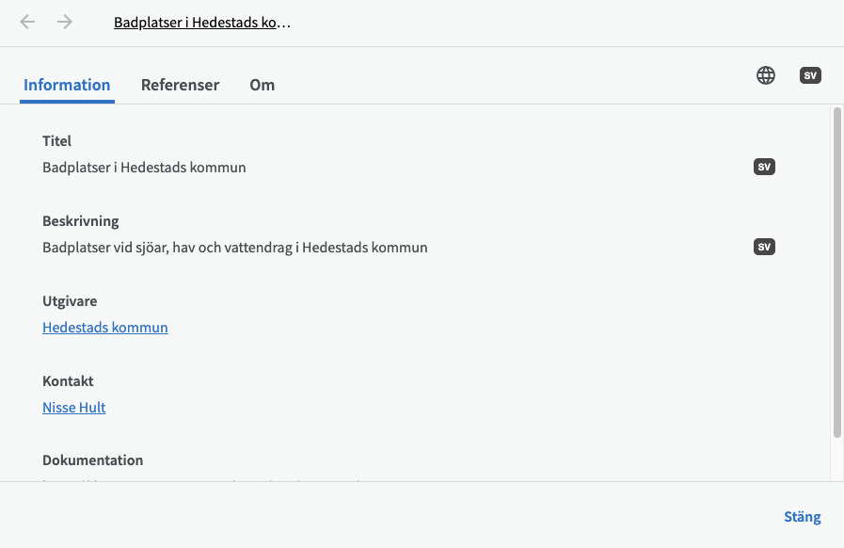
Task: Open the Hedestads kommun publisher link
Action: pyautogui.click(x=105, y=328)
